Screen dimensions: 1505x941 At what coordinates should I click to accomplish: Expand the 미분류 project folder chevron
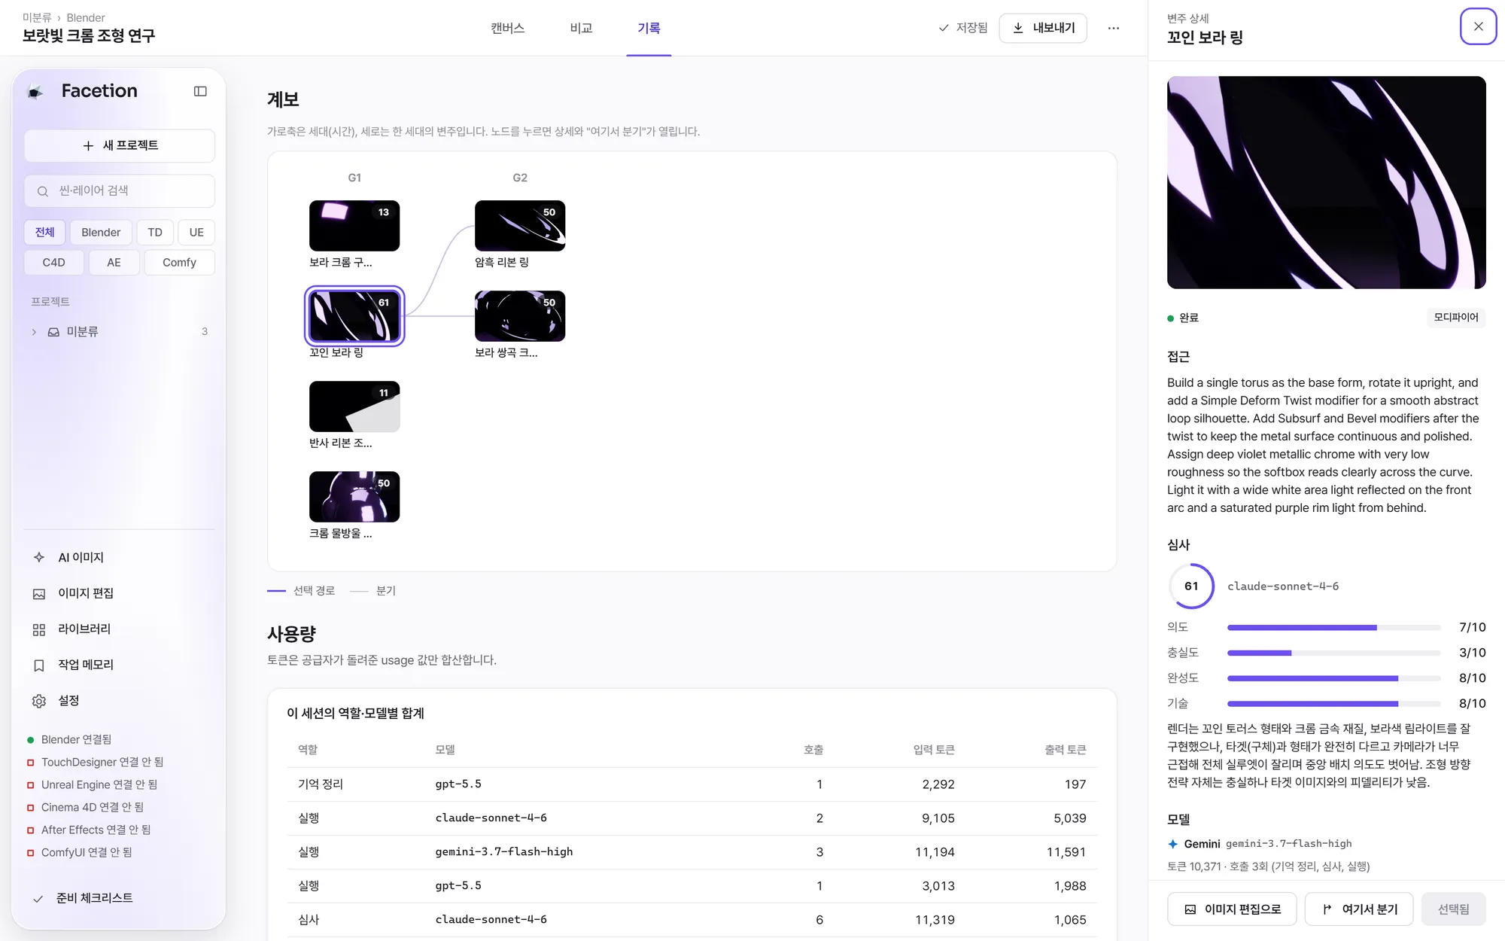point(34,332)
